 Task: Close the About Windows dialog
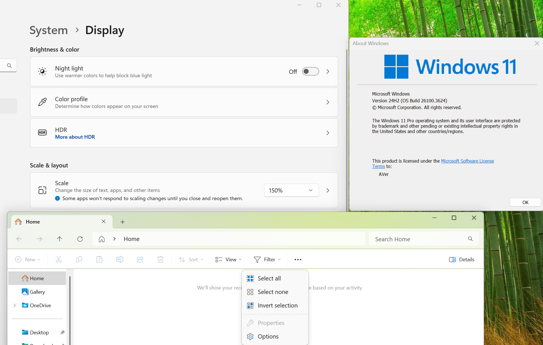(x=537, y=43)
